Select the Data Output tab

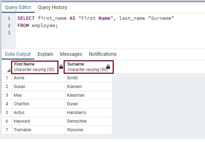click(18, 54)
